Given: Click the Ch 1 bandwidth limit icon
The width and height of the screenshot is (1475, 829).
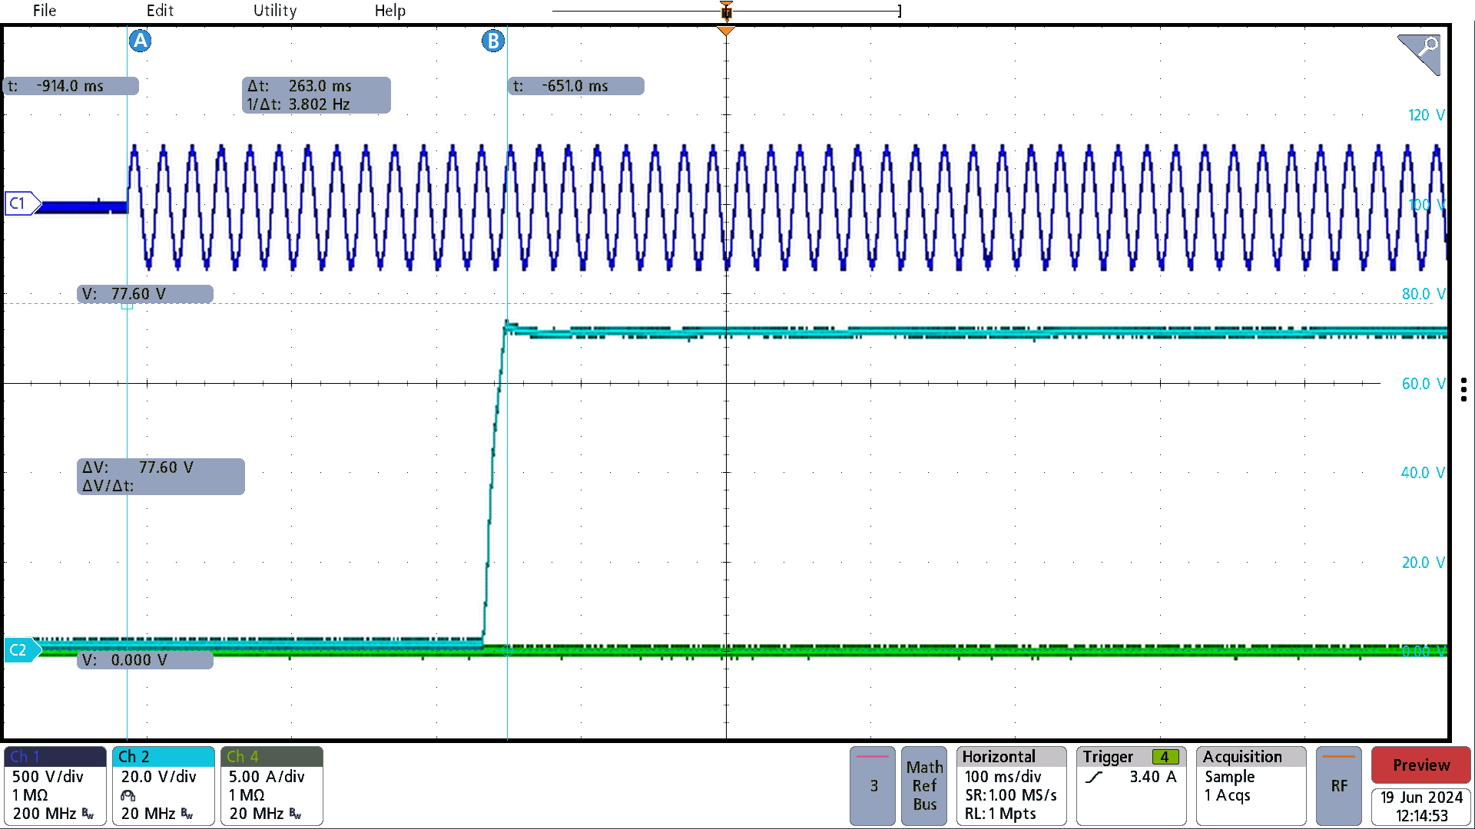Looking at the screenshot, I should pos(88,814).
